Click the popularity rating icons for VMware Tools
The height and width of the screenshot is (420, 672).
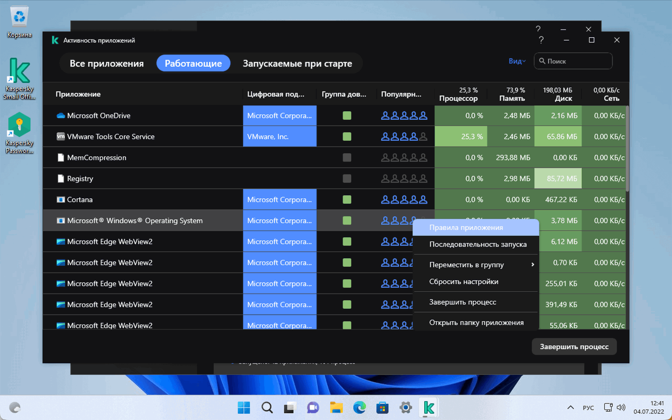click(x=404, y=137)
